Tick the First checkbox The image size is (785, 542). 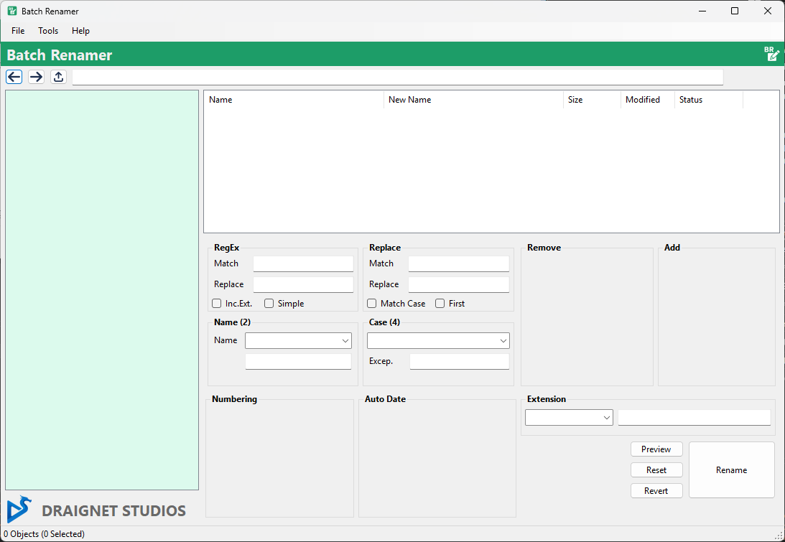(x=440, y=303)
